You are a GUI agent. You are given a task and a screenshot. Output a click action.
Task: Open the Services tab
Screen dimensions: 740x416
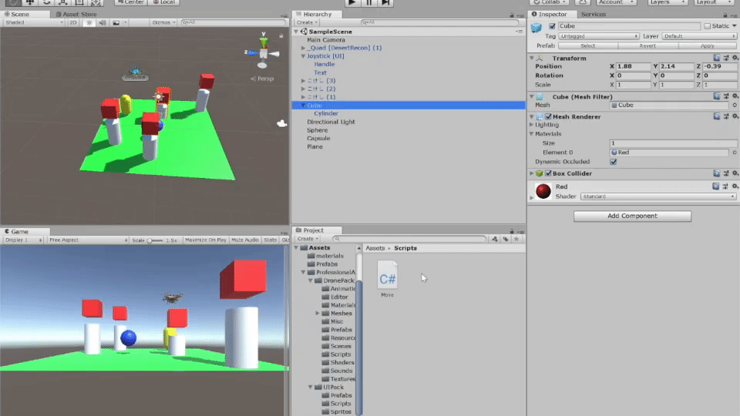point(593,14)
